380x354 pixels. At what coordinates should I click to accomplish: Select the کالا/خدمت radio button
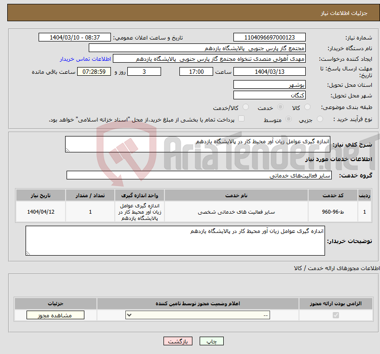[245, 107]
